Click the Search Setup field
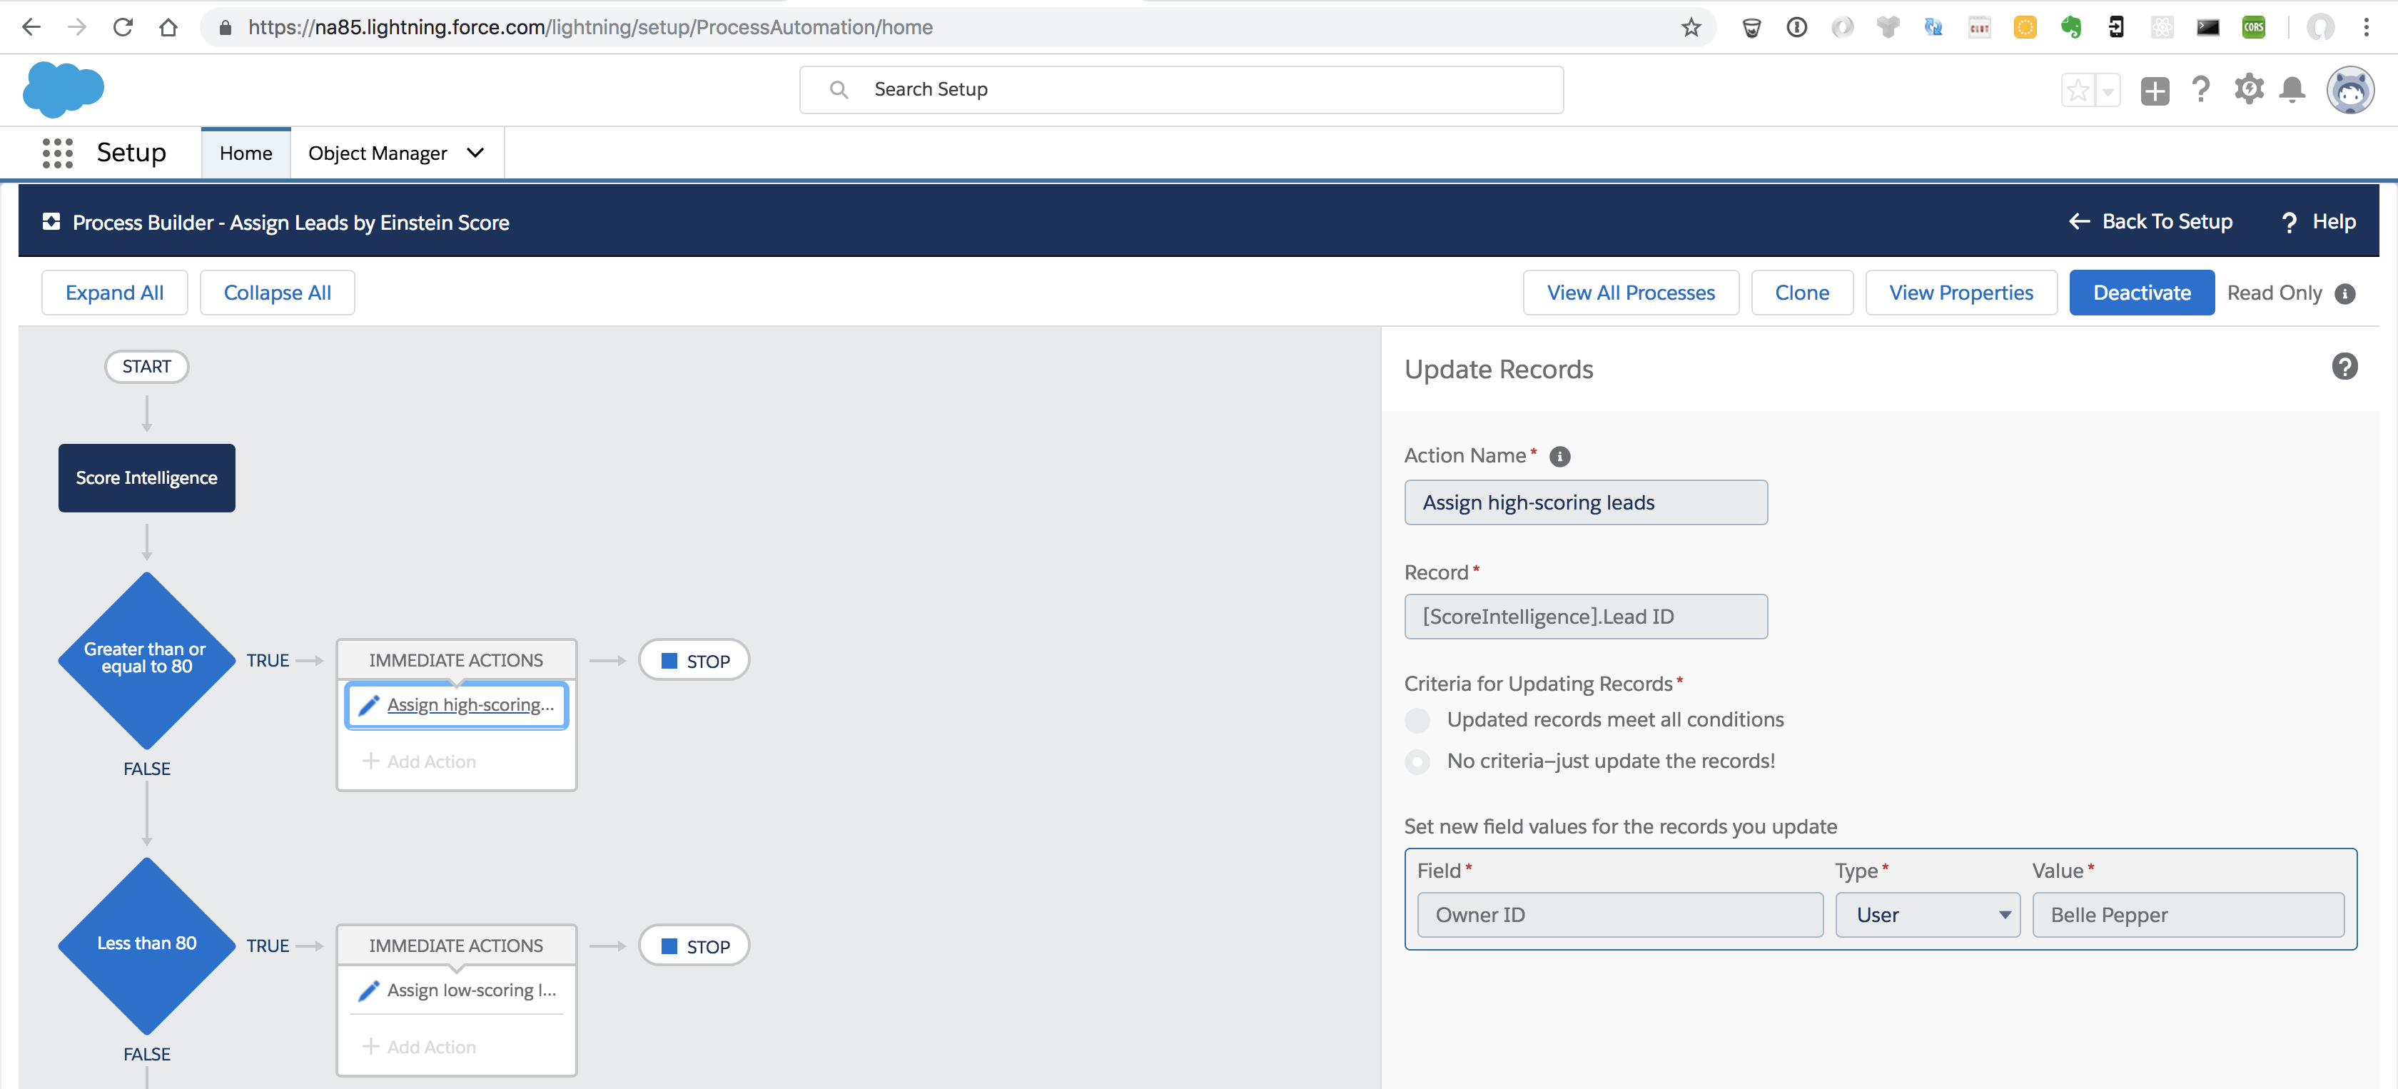This screenshot has width=2398, height=1089. [x=1180, y=89]
